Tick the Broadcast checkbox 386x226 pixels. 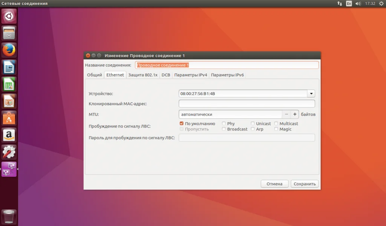coord(224,129)
